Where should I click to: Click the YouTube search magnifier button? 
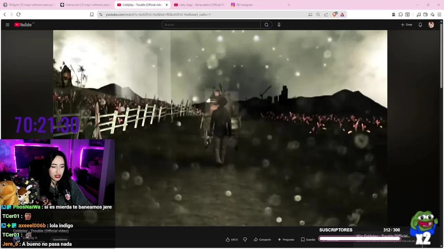point(266,25)
